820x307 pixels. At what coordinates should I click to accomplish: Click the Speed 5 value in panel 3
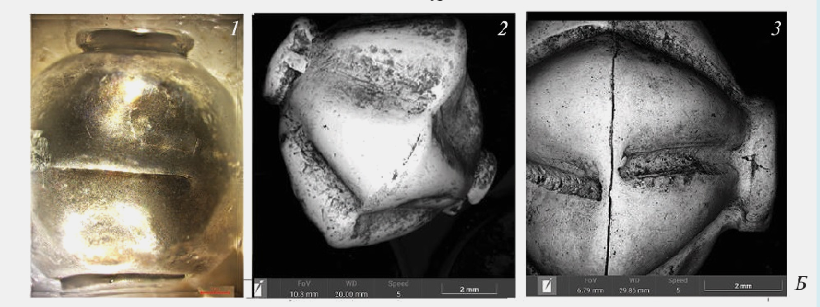tap(678, 290)
